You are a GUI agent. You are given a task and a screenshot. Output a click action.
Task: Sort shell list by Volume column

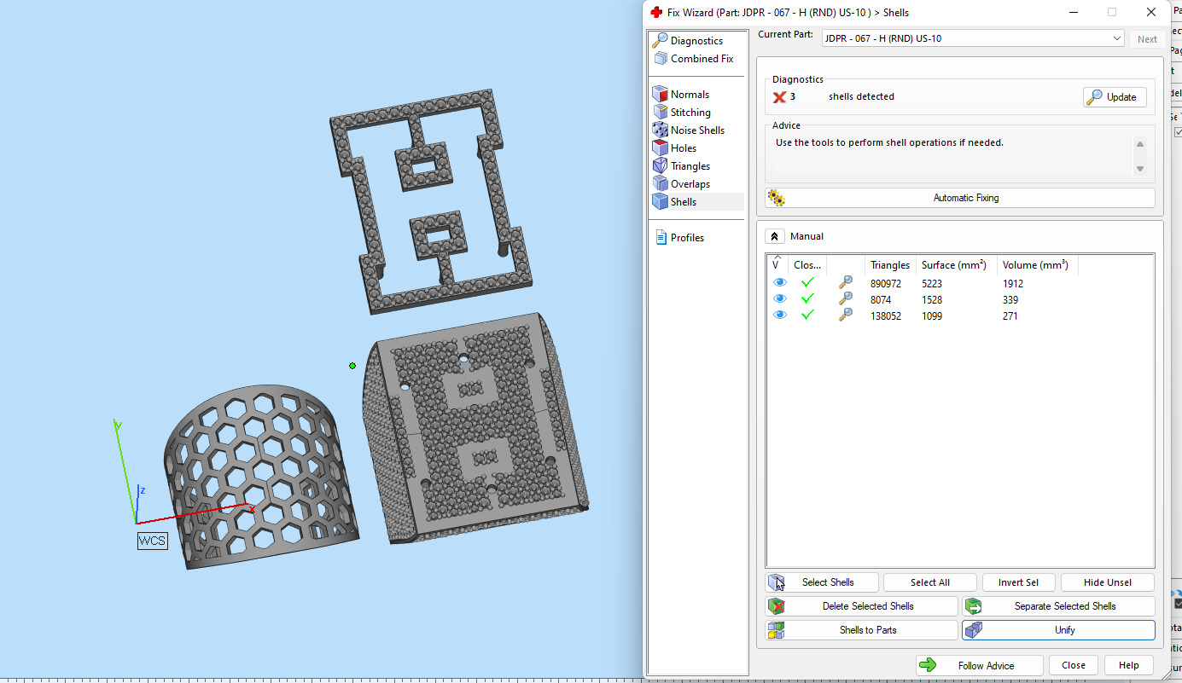click(x=1037, y=265)
